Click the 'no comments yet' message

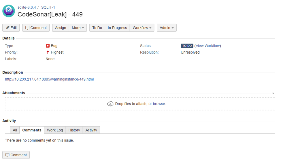pyautogui.click(x=39, y=140)
